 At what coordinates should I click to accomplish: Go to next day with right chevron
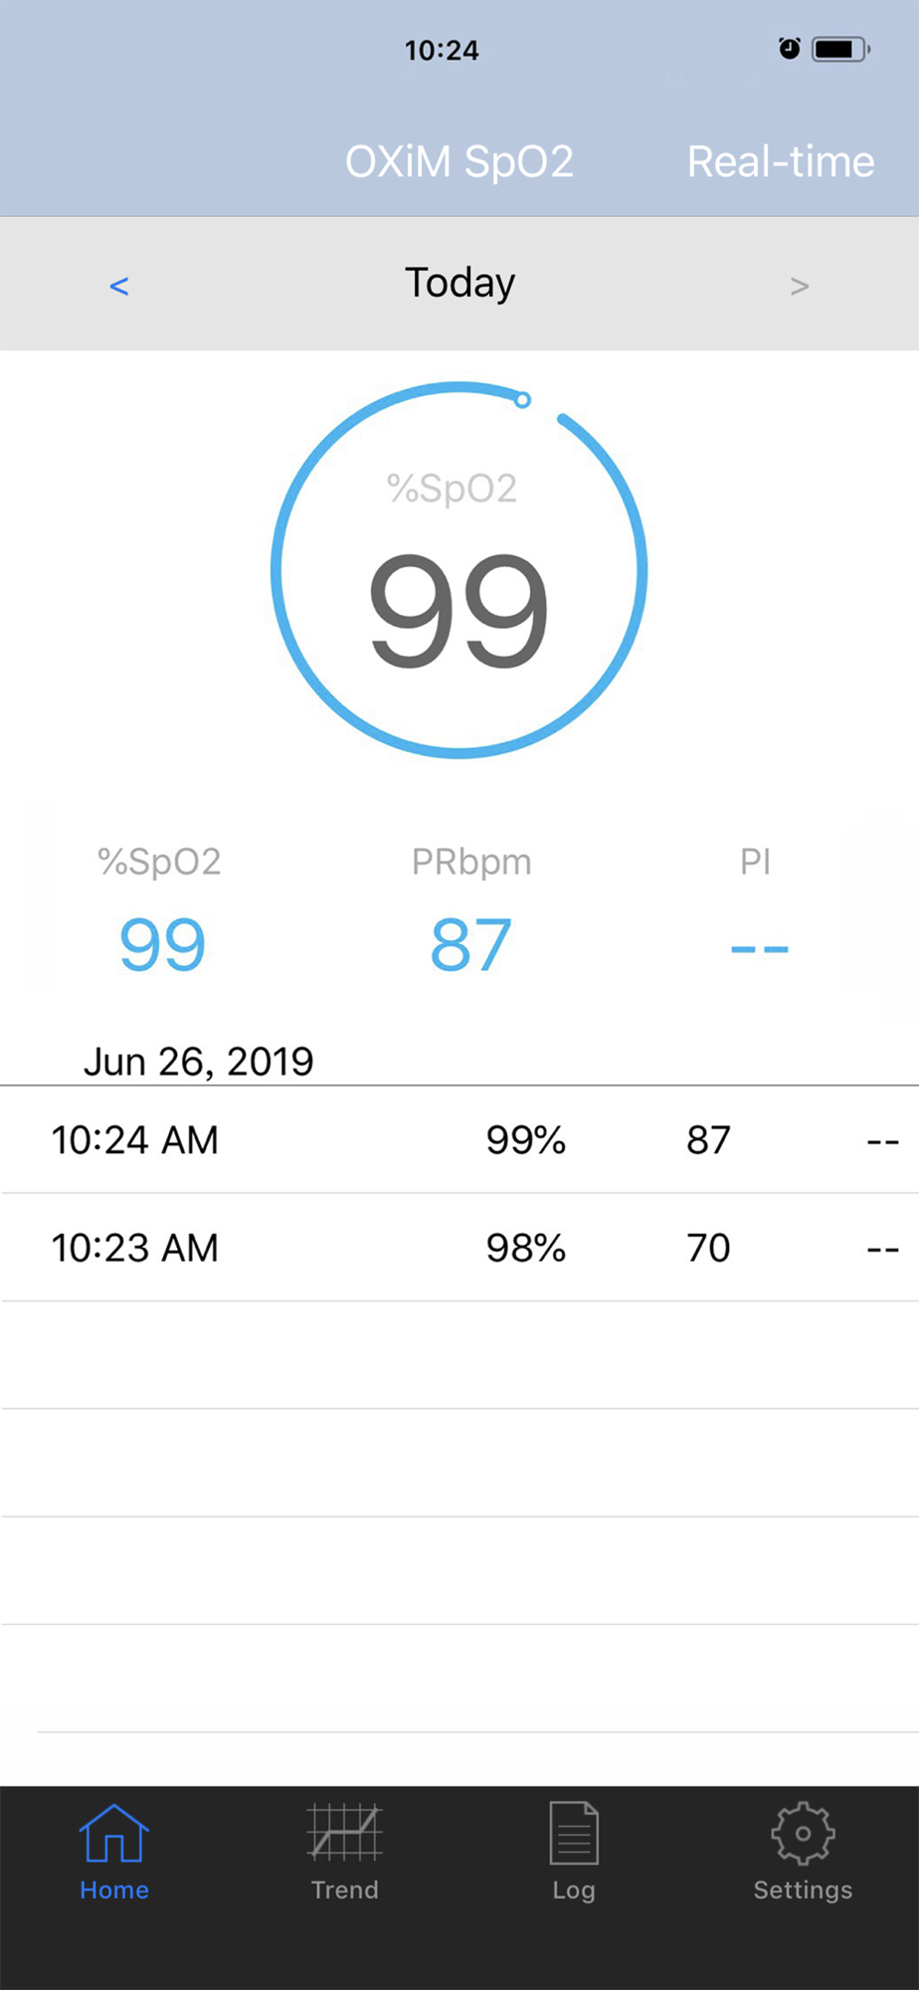point(800,287)
